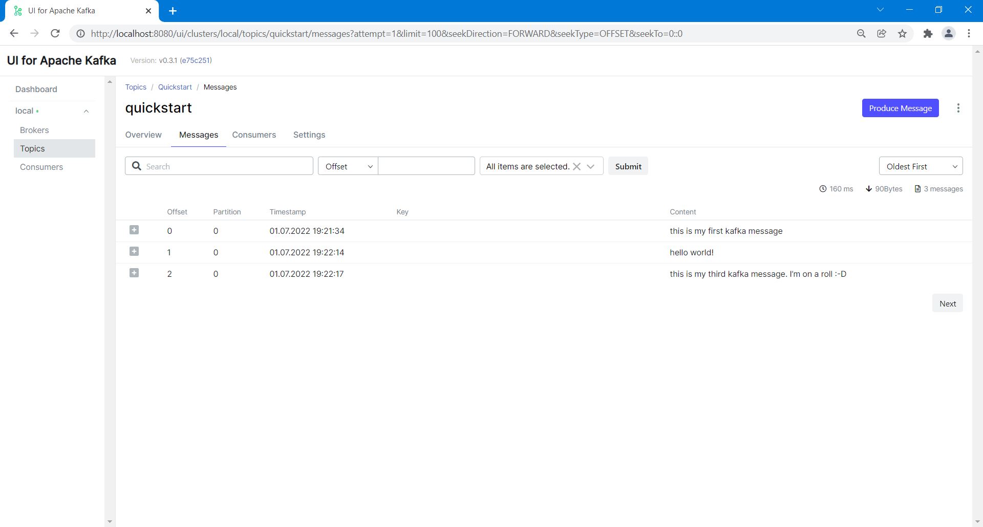983x527 pixels.
Task: Click the Produce Message button
Action: 900,108
